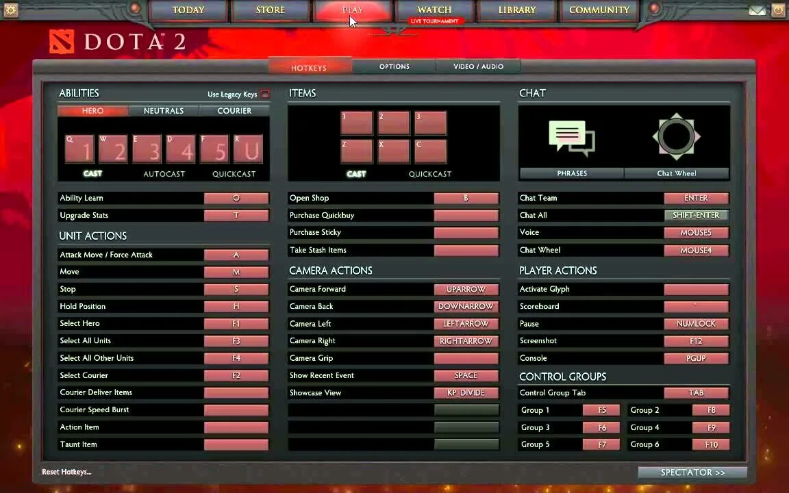Switch to the HERO abilities tab
The image size is (789, 493).
pos(92,111)
